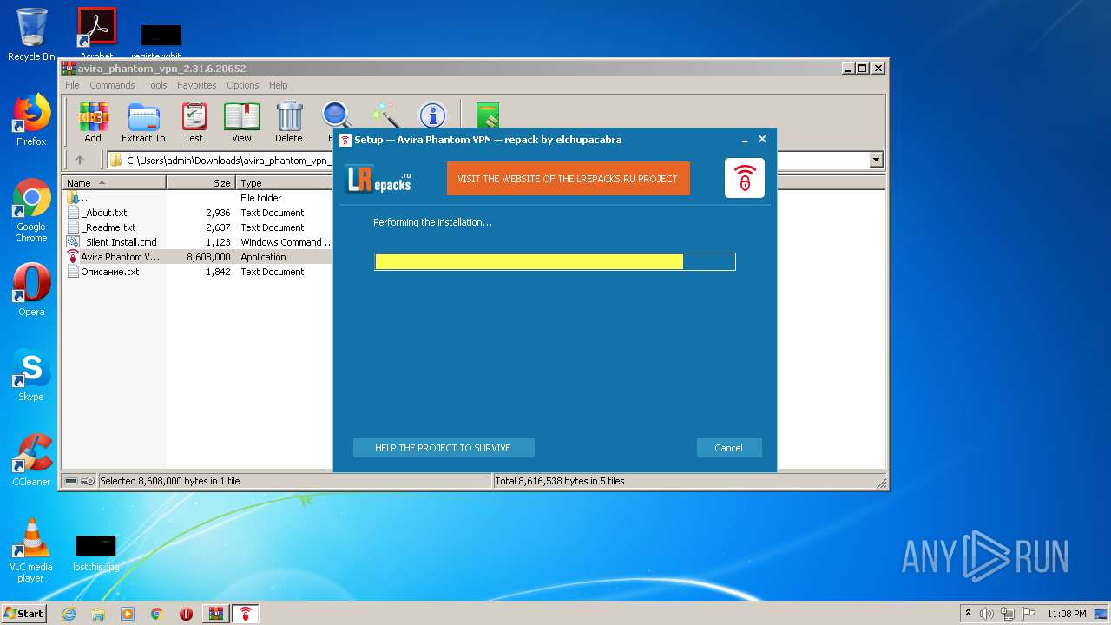The height and width of the screenshot is (625, 1111).
Task: Sort the file list by Type column
Action: point(285,183)
